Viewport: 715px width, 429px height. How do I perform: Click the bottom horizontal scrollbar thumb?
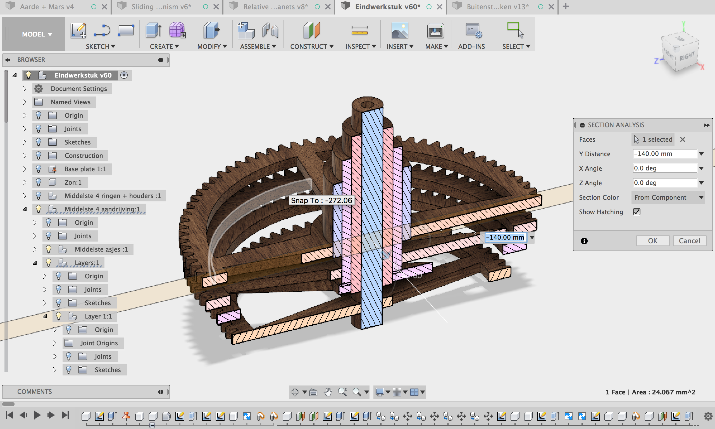8,404
